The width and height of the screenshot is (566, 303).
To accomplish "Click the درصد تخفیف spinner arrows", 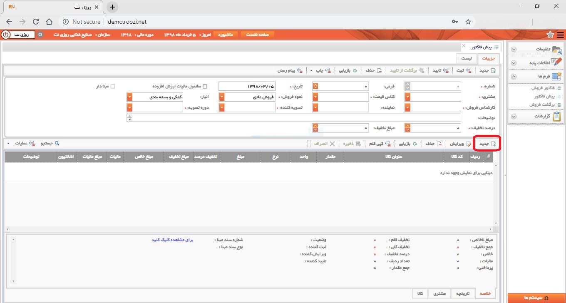I will [407, 128].
